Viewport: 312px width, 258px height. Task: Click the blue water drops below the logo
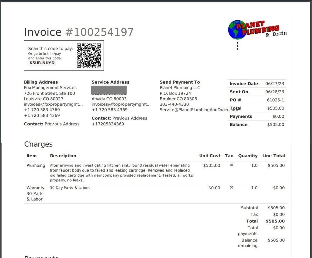pos(237,46)
